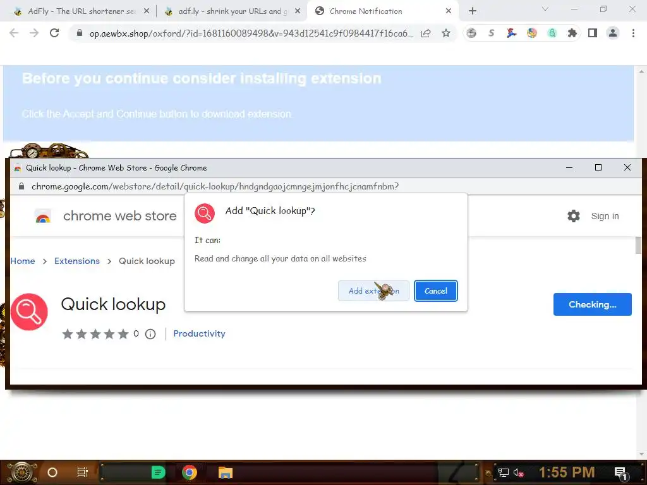This screenshot has width=647, height=485.
Task: Open Task View on the taskbar
Action: (83, 472)
